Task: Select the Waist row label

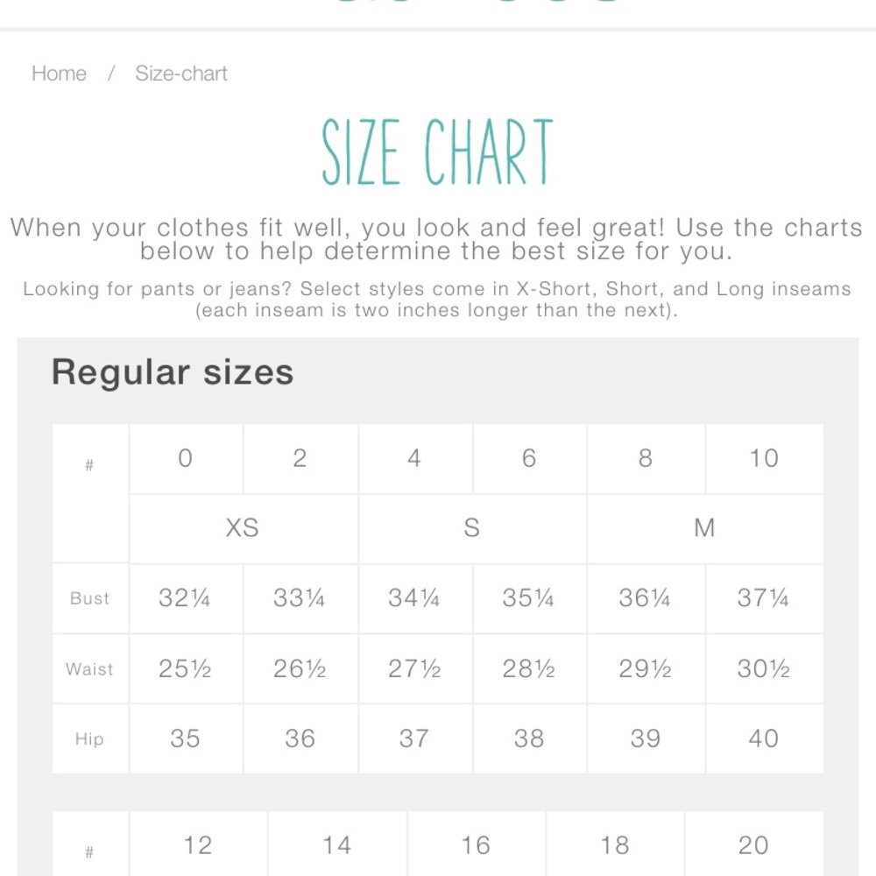Action: pos(90,669)
